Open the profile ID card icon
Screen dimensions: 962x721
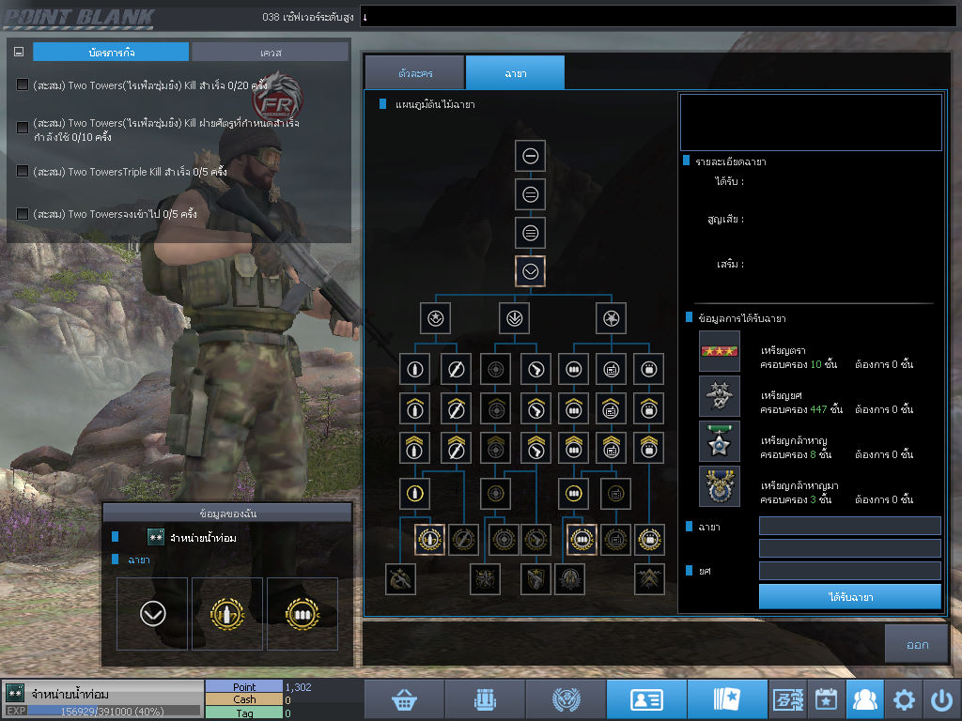point(646,698)
